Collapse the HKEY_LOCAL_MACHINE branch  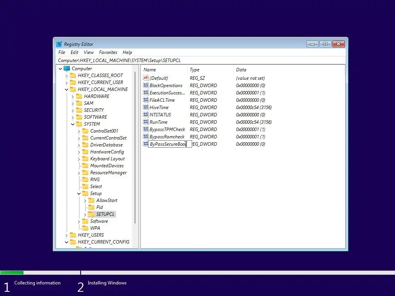click(66, 89)
